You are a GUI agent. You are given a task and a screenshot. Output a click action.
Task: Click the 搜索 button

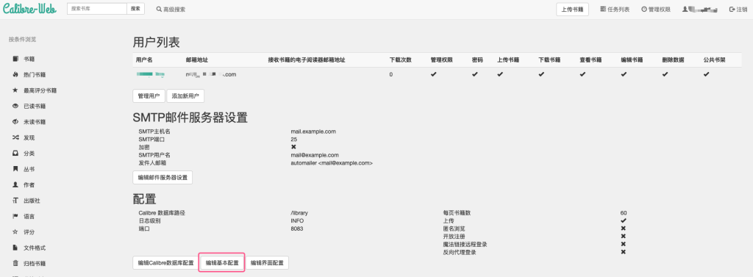pyautogui.click(x=136, y=9)
